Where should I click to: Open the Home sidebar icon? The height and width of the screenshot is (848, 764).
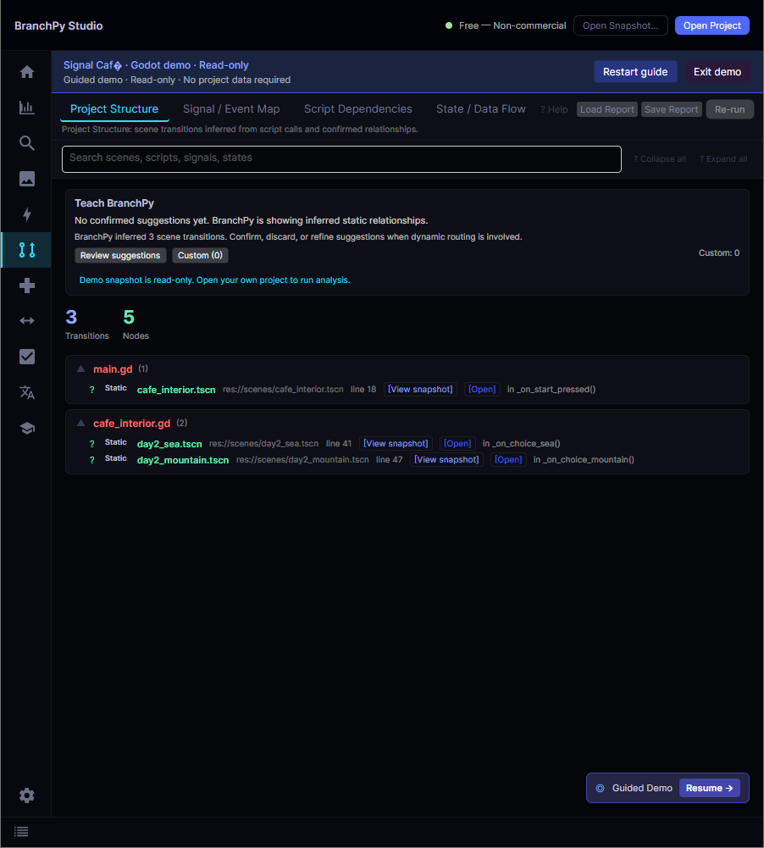click(26, 72)
